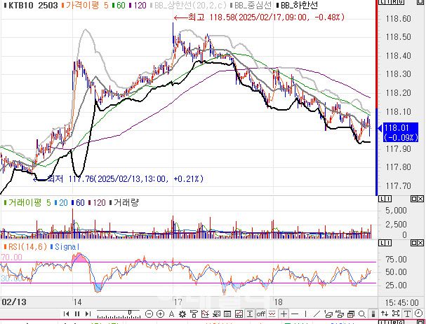Click the skip-to-start playback button

[x=67, y=314]
